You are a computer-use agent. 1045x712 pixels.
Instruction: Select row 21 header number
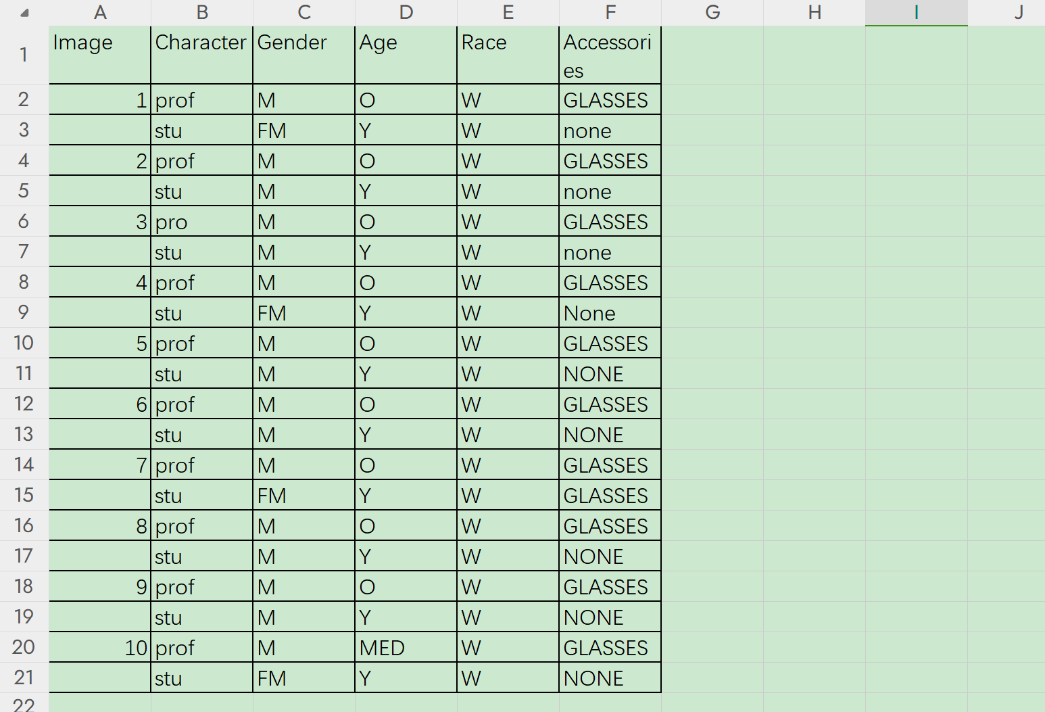24,678
